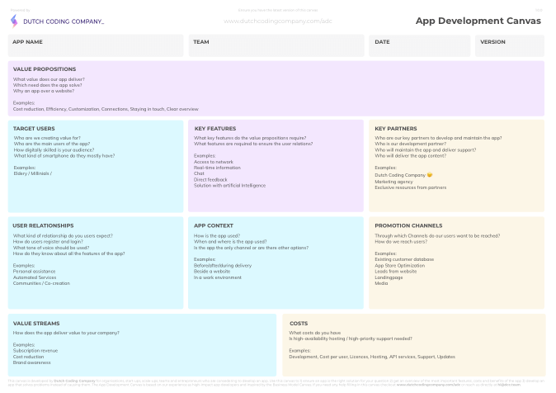
Task: Select the Target Users section heading
Action: tap(35, 129)
